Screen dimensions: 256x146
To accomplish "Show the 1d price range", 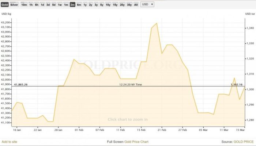I will 42,4.
